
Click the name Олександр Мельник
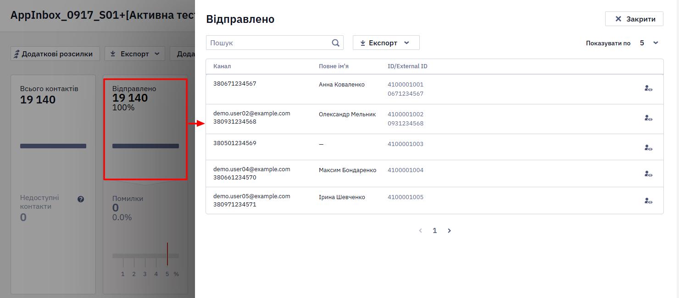[347, 114]
